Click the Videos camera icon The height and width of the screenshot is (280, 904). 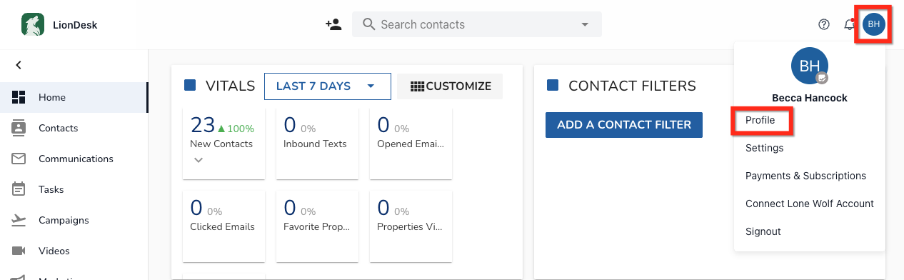(x=19, y=251)
